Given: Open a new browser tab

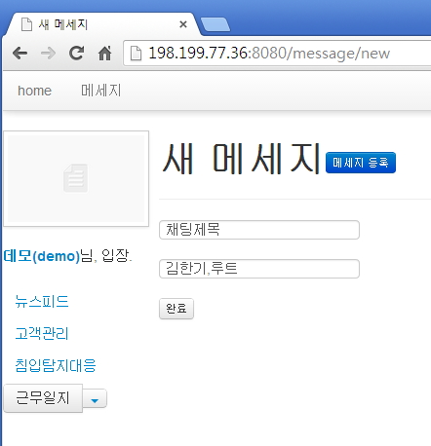Looking at the screenshot, I should coord(215,24).
